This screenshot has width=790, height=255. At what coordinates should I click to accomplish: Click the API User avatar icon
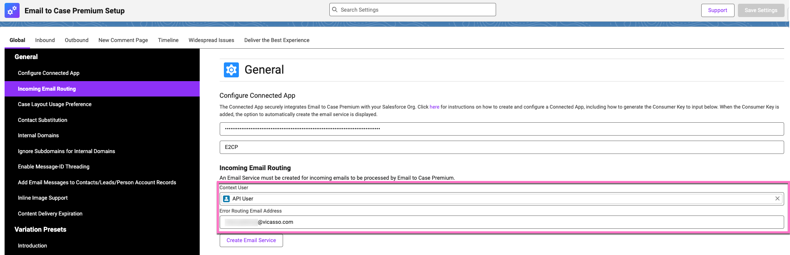[x=226, y=199]
